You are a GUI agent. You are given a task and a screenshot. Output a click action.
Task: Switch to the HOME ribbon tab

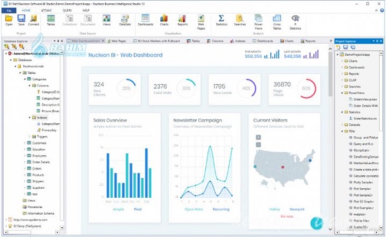(26, 10)
